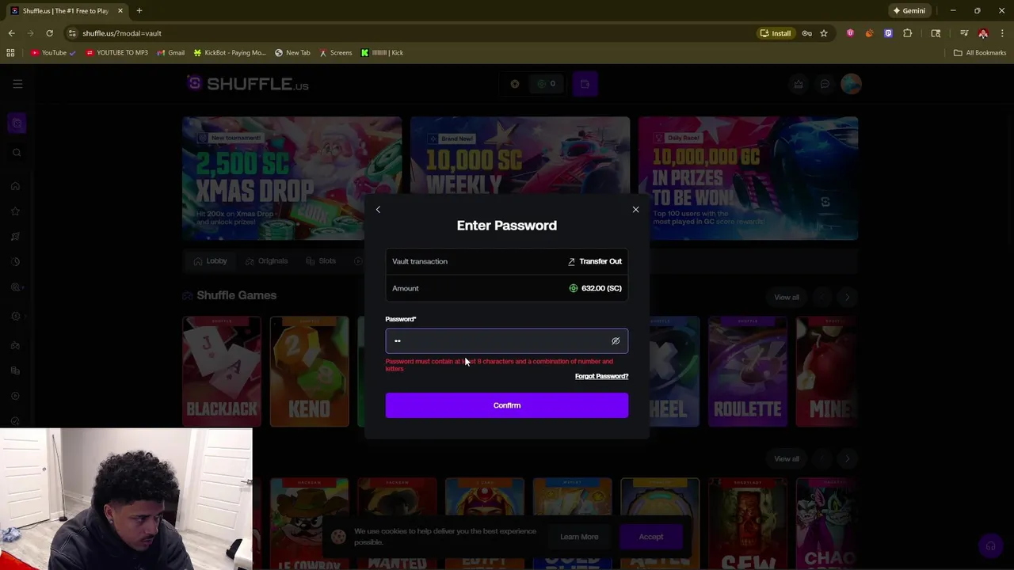The width and height of the screenshot is (1014, 570).
Task: Switch to the Lobby tab
Action: 210,260
